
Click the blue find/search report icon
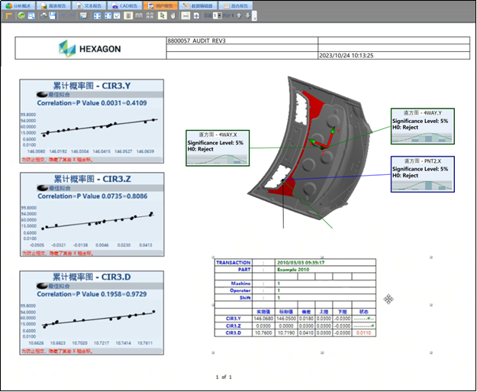(31, 16)
